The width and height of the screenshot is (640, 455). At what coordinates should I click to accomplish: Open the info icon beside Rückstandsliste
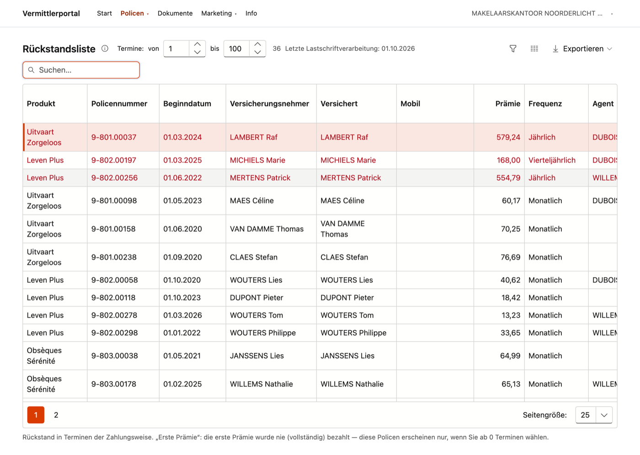[105, 48]
